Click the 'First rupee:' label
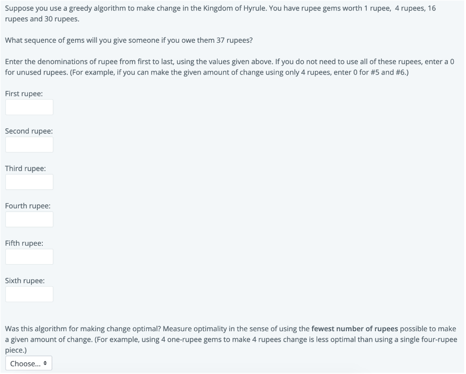Image resolution: width=466 pixels, height=374 pixels. coord(24,93)
